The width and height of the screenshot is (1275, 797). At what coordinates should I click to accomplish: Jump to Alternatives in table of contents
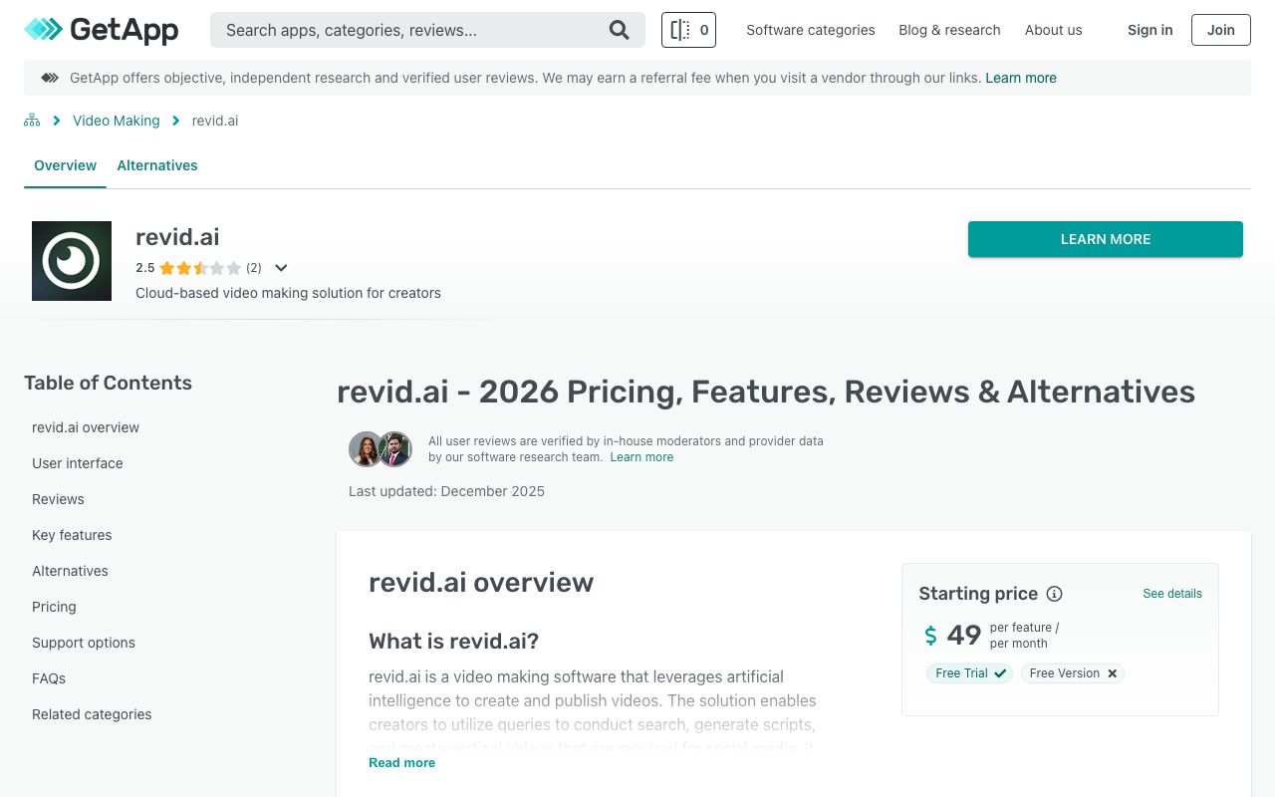click(x=70, y=571)
